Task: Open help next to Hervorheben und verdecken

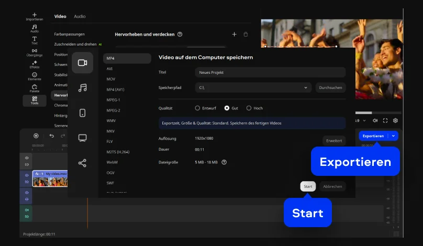Action: (x=180, y=34)
